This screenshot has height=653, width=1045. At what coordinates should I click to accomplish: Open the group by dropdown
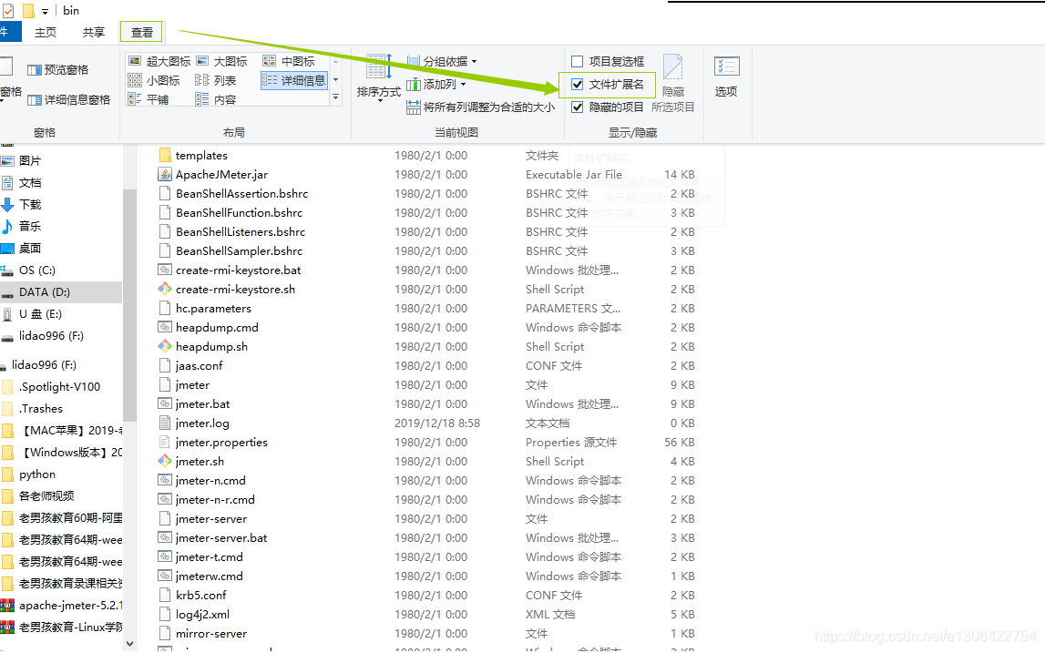coord(443,61)
